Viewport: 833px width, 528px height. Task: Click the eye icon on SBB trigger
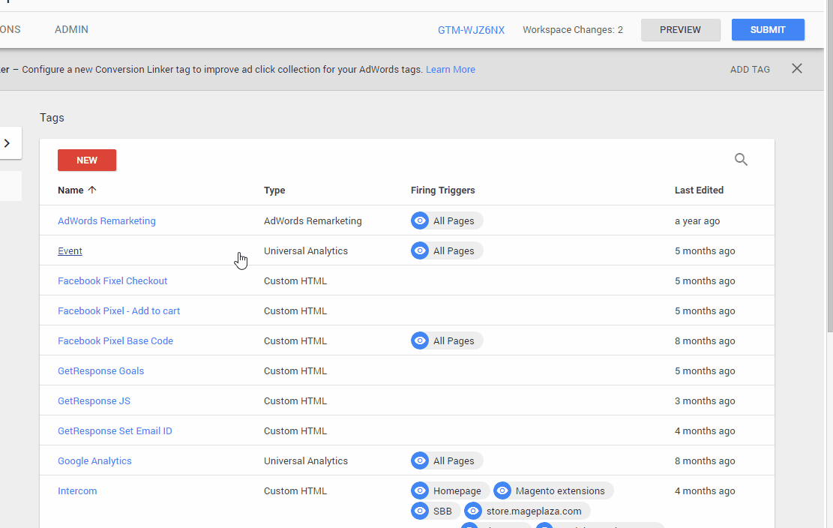420,511
